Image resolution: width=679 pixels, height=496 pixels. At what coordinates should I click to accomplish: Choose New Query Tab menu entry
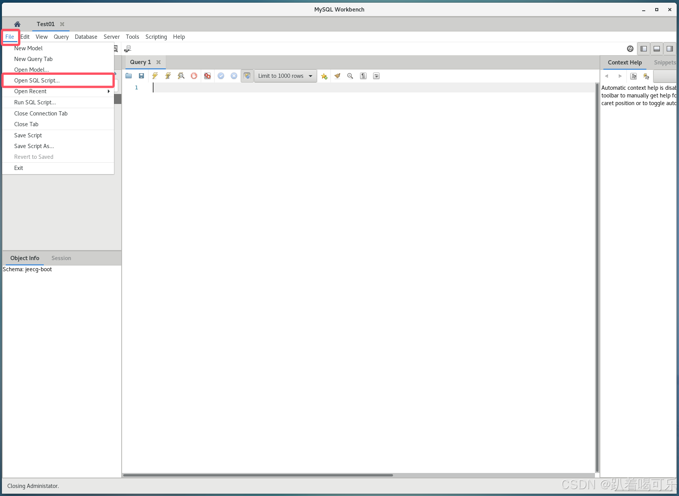point(58,59)
